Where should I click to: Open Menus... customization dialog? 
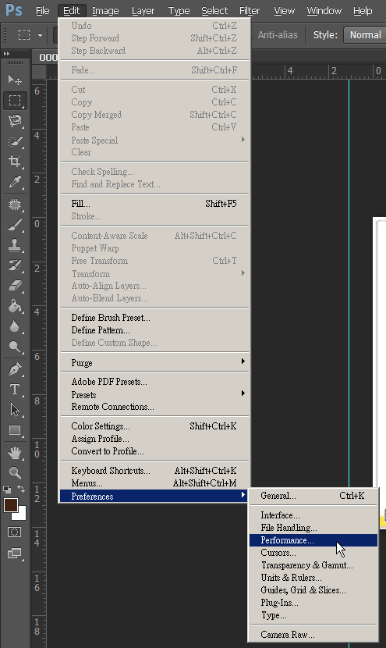155,482
